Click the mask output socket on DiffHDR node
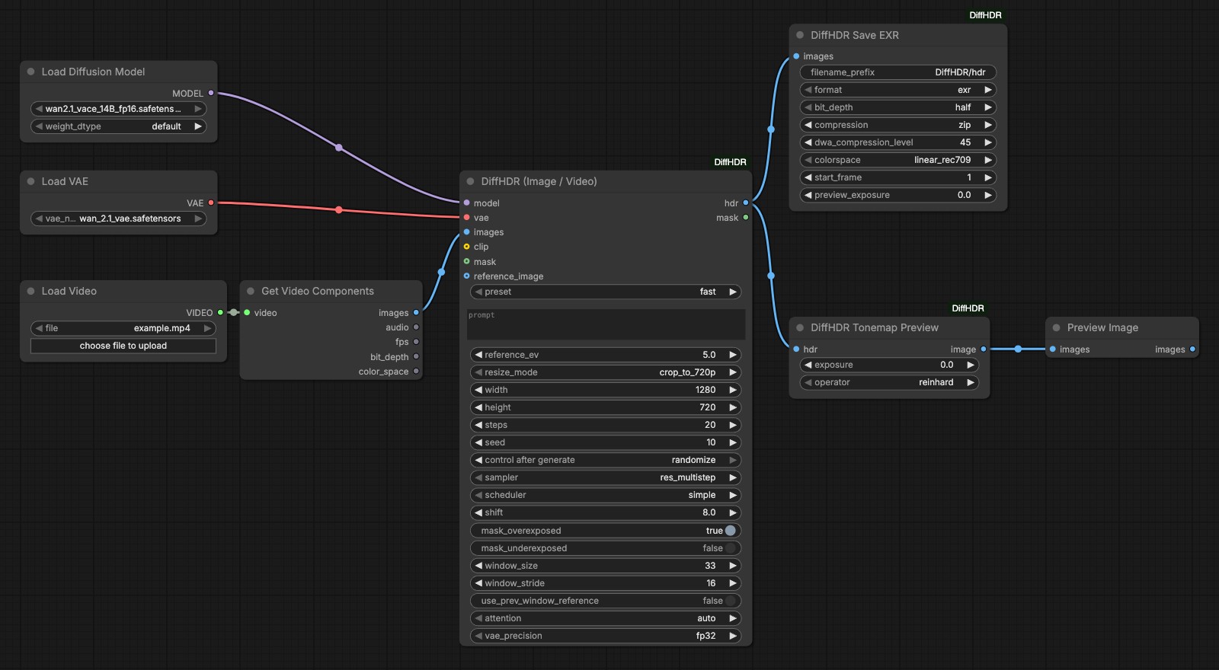 coord(746,218)
